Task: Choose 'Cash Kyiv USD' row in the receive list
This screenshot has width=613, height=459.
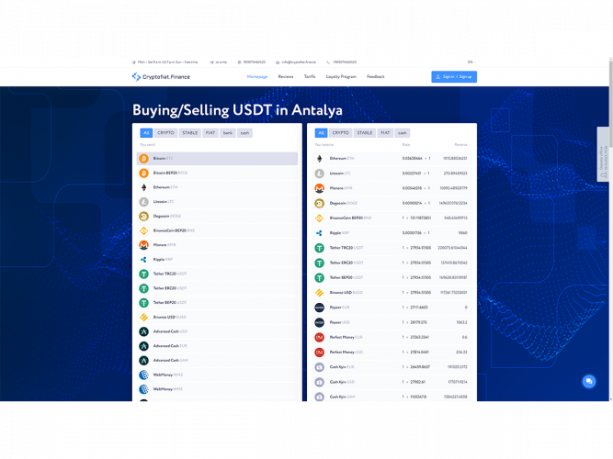Action: 392,382
